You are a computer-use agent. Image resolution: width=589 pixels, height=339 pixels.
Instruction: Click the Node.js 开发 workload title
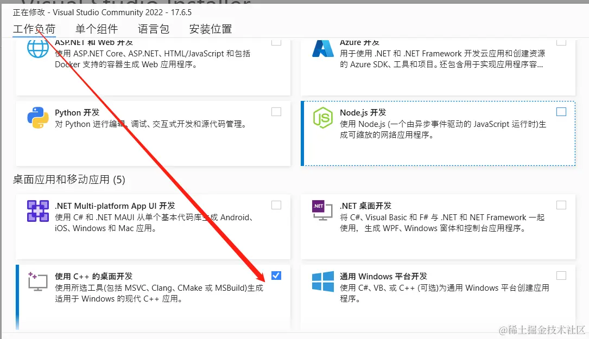click(363, 113)
